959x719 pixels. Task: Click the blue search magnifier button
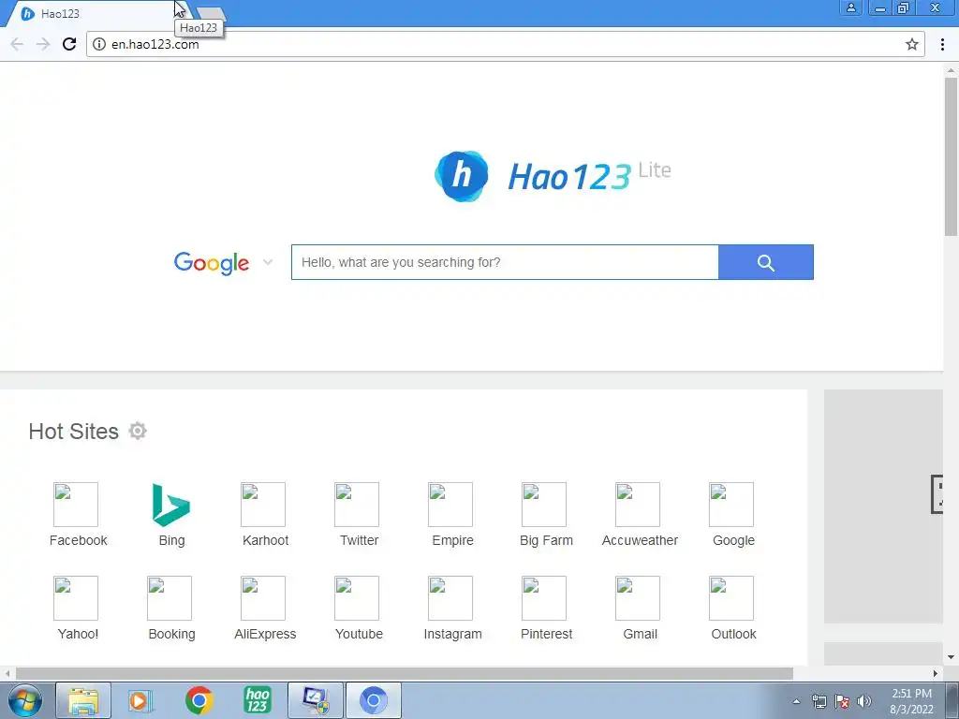coord(766,262)
